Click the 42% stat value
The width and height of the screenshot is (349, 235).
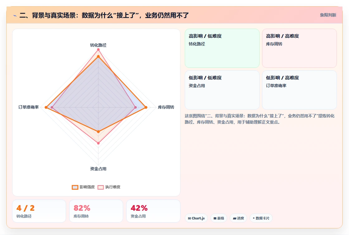139,208
